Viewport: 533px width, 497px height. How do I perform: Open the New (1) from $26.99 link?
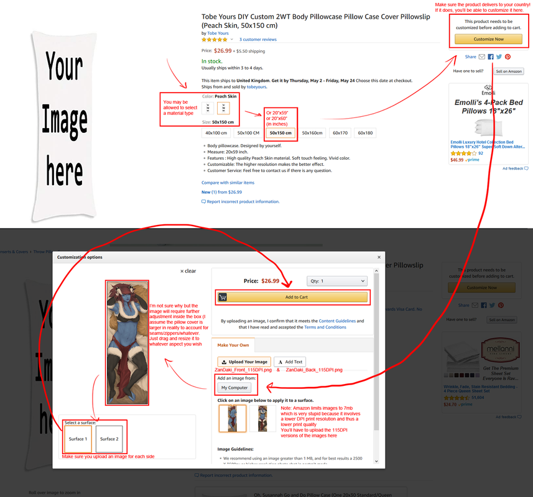click(221, 192)
